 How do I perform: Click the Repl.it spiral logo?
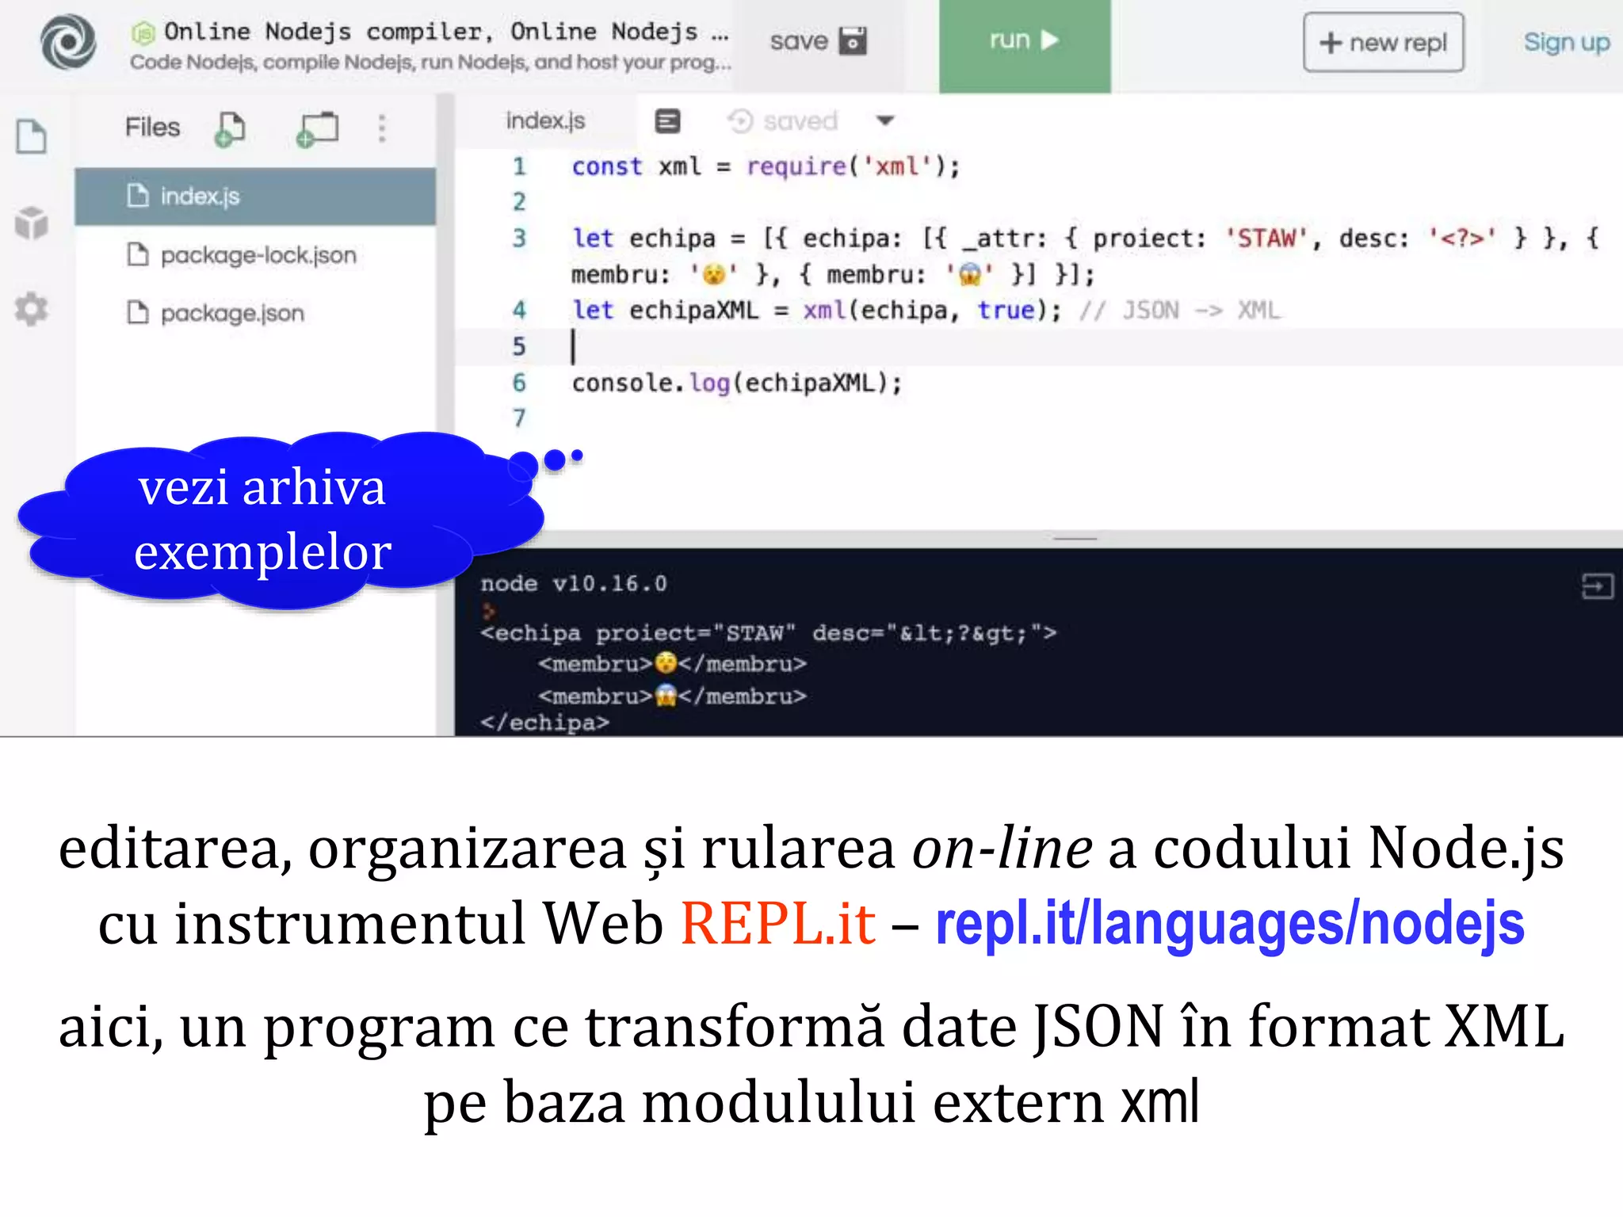click(x=69, y=42)
